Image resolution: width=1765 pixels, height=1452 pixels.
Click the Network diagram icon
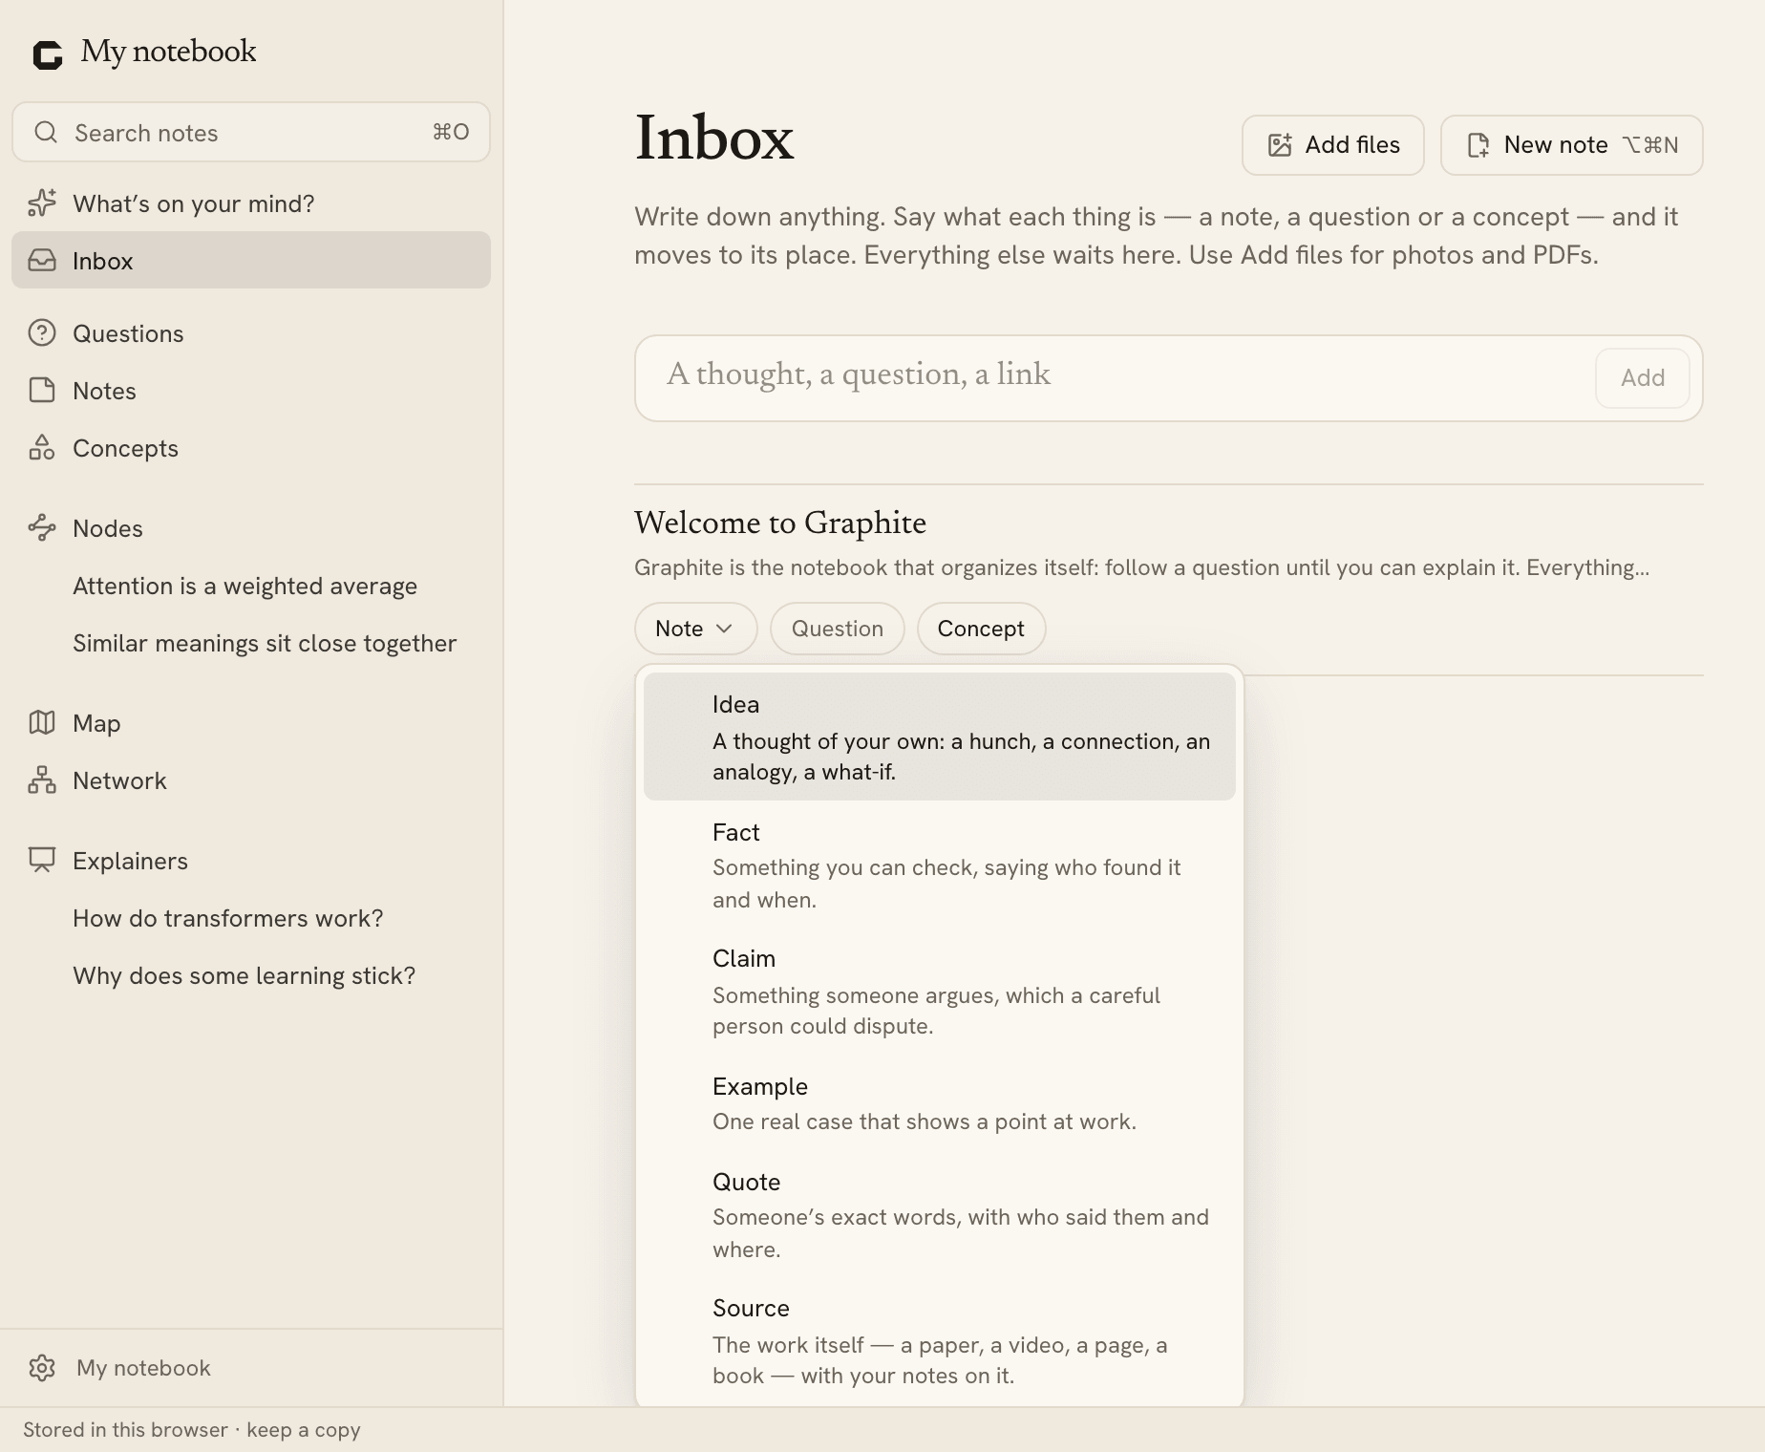click(x=42, y=779)
